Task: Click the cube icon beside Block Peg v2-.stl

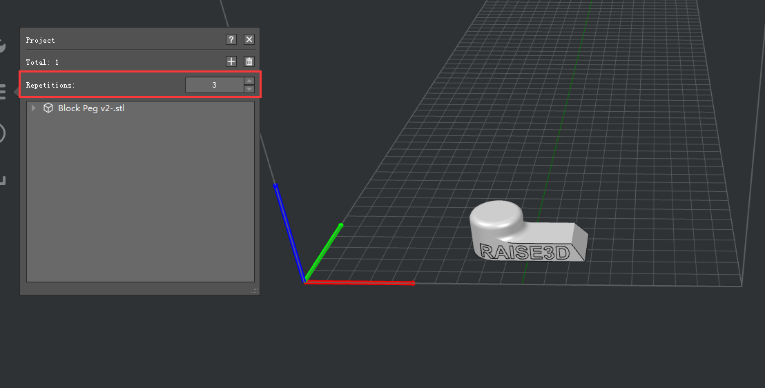Action: (48, 108)
